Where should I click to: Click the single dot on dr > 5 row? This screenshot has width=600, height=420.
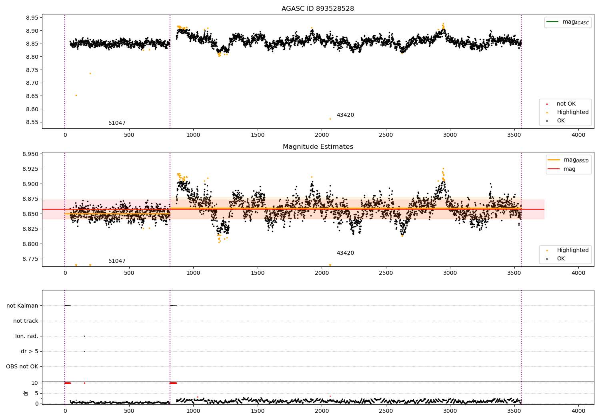click(x=84, y=351)
